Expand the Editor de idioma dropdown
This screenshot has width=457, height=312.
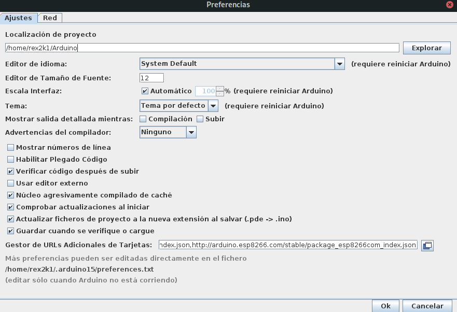340,64
